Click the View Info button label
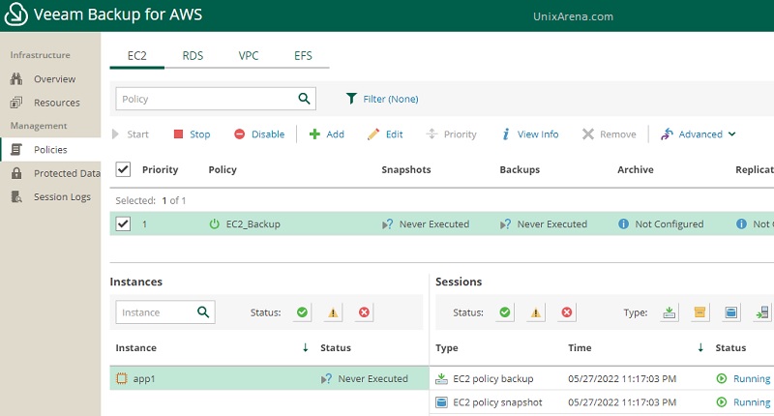This screenshot has height=416, width=774. tap(538, 134)
